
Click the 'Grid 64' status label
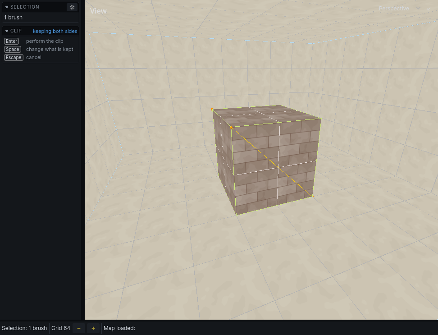[61, 328]
